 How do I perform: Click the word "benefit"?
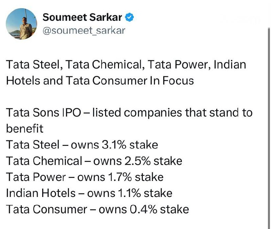tap(24, 129)
